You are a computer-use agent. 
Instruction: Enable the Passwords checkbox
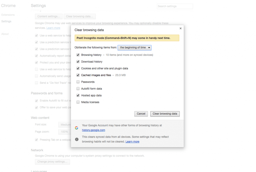coord(78,82)
